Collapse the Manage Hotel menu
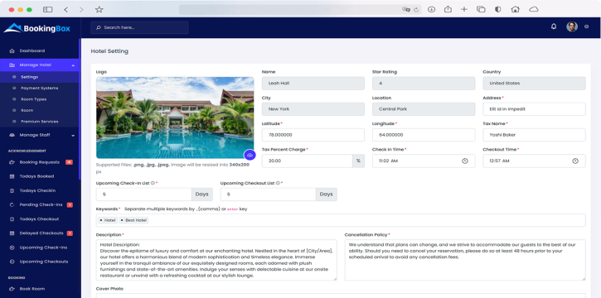 point(73,65)
